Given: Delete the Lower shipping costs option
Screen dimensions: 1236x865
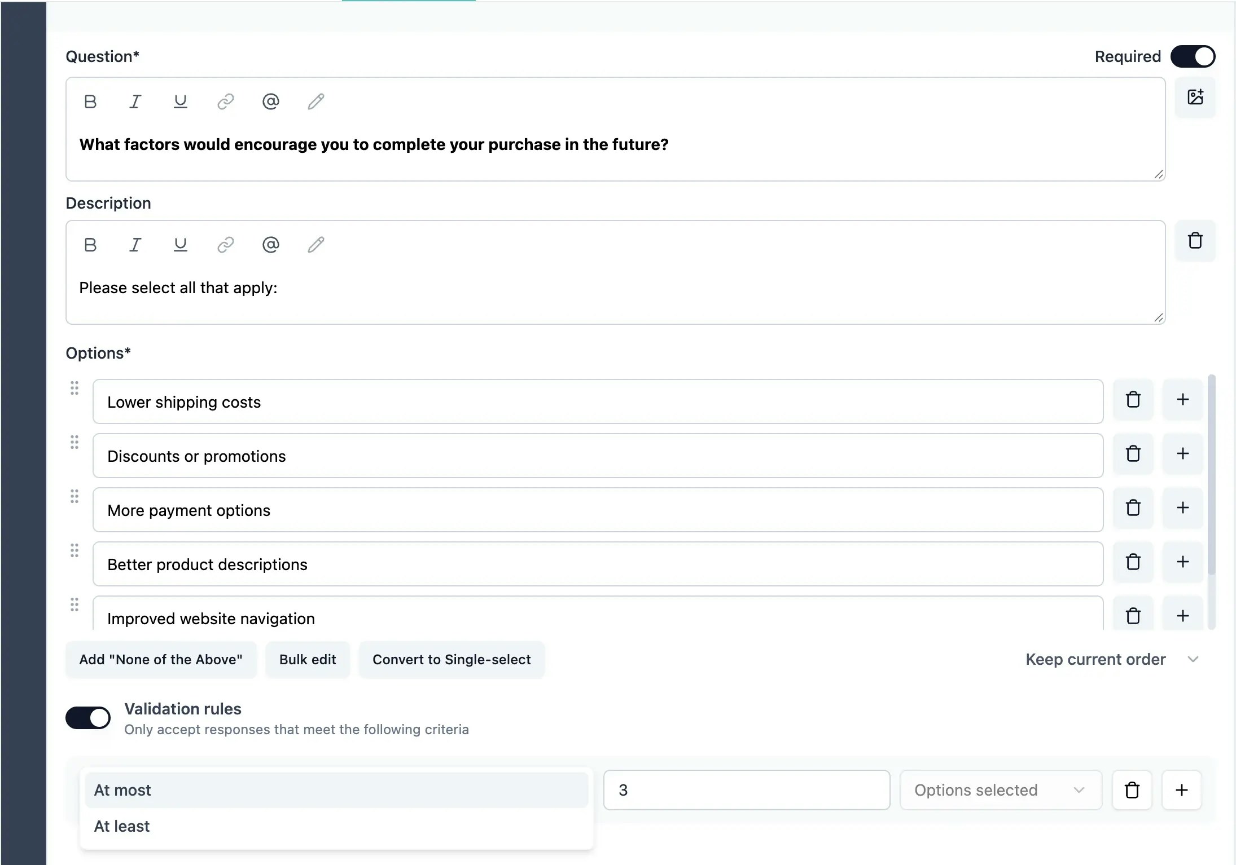Looking at the screenshot, I should pos(1133,400).
